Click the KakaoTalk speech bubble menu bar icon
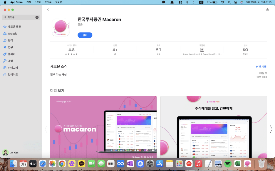The image size is (275, 171). [164, 2]
